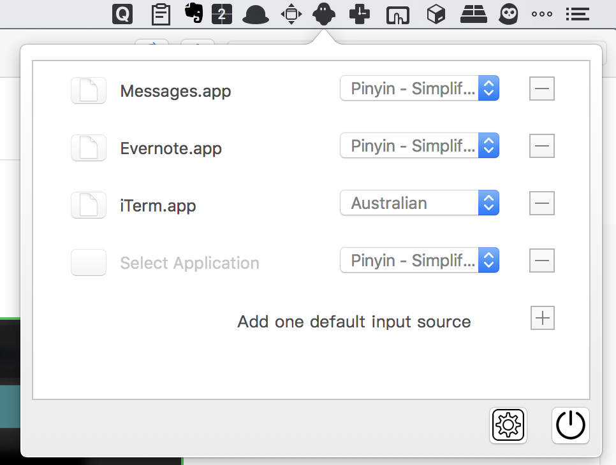Open the gear settings button
Image resolution: width=616 pixels, height=465 pixels.
coord(508,425)
